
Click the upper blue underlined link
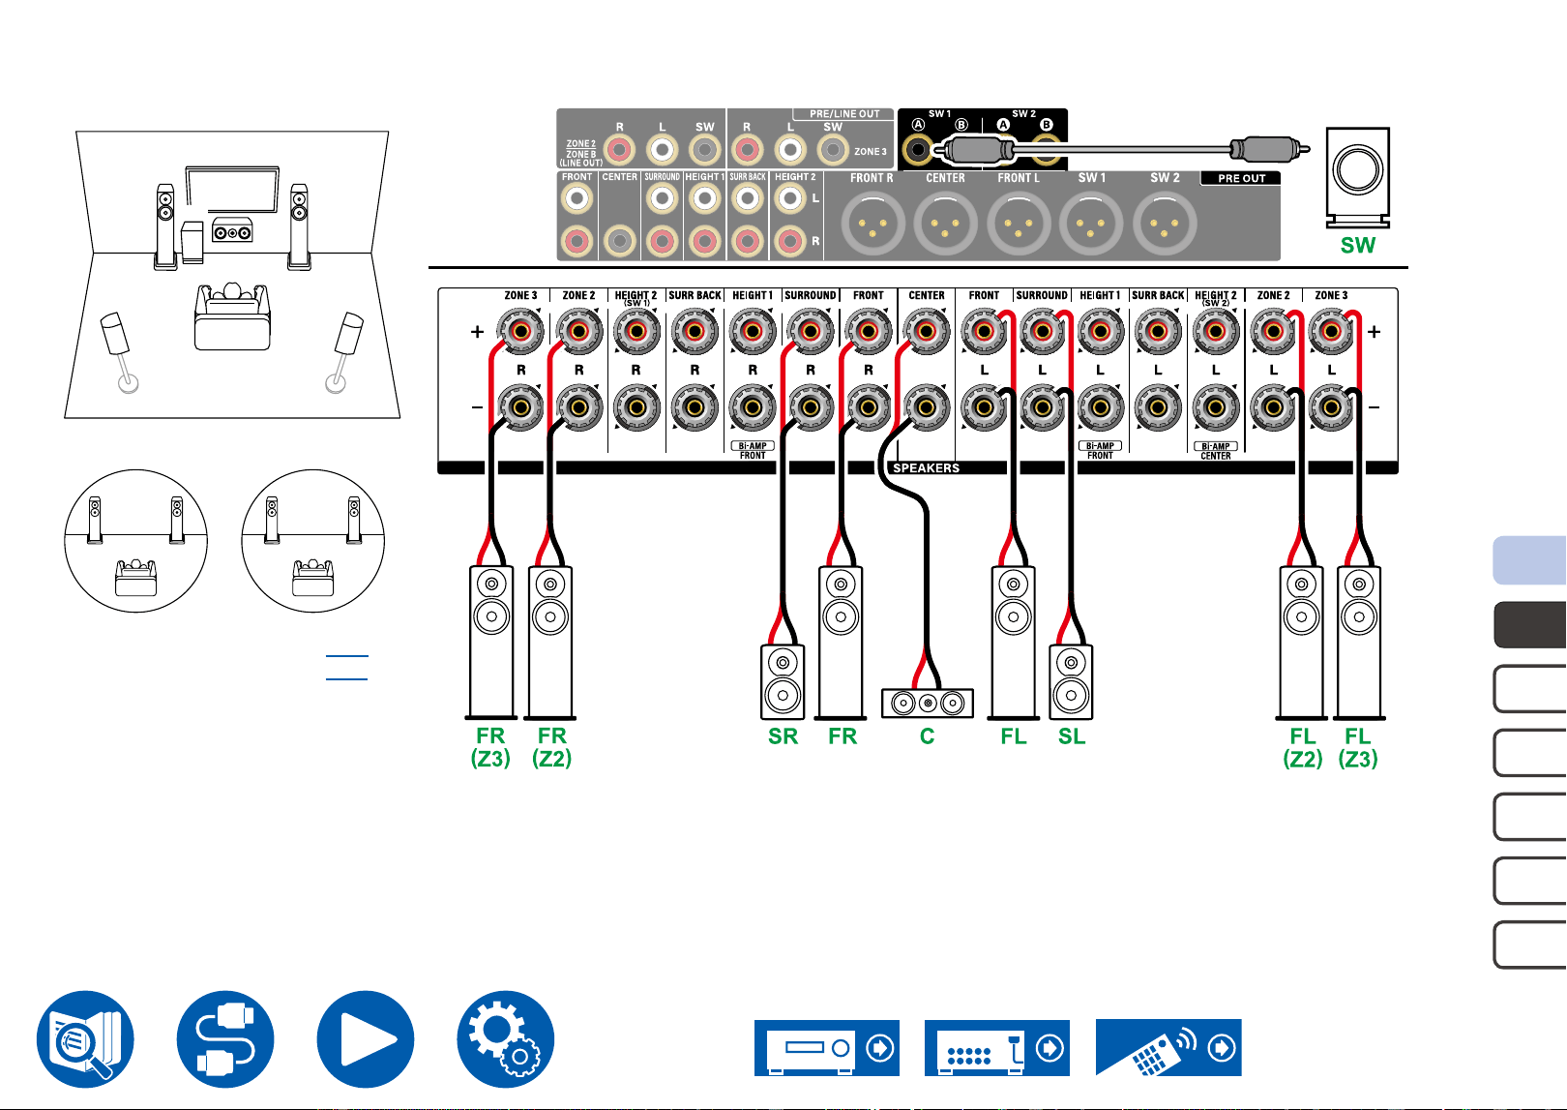[346, 655]
